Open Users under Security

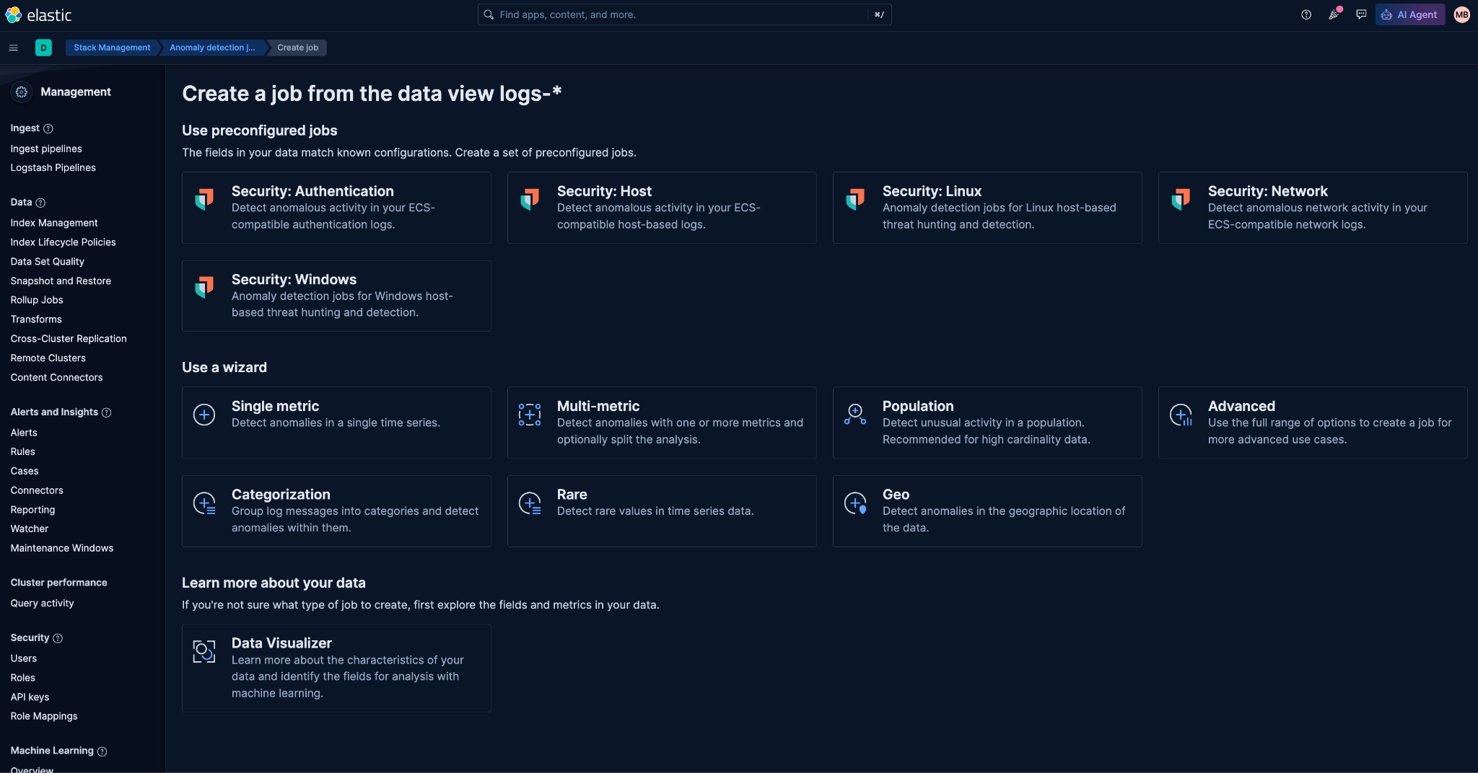click(x=23, y=658)
